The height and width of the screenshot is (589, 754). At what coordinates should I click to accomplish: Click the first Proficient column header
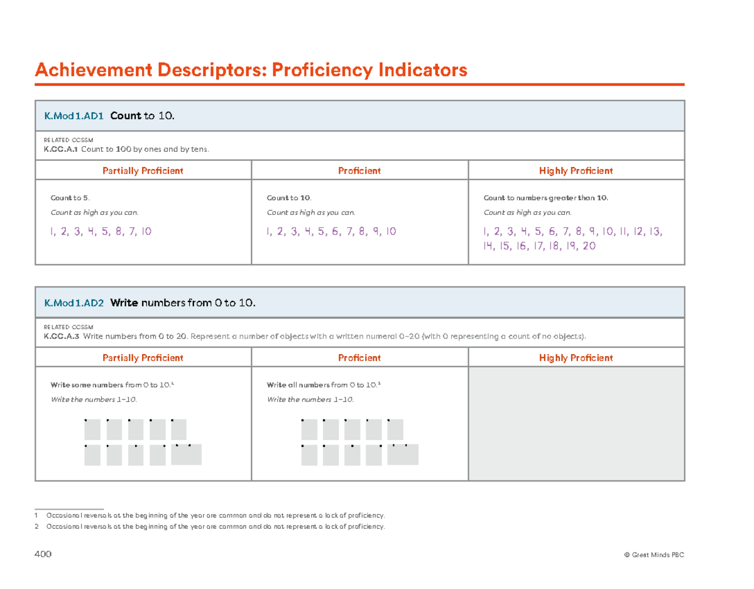tap(359, 170)
